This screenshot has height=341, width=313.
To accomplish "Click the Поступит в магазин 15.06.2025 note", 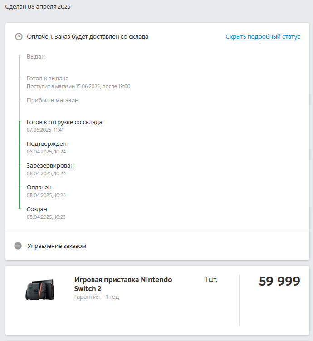I will (78, 86).
